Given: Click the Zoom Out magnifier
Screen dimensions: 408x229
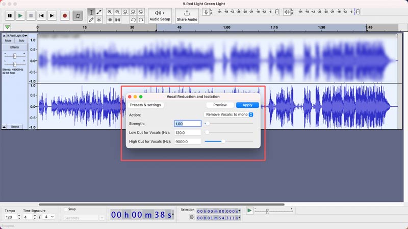Looking at the screenshot, I should click(118, 12).
